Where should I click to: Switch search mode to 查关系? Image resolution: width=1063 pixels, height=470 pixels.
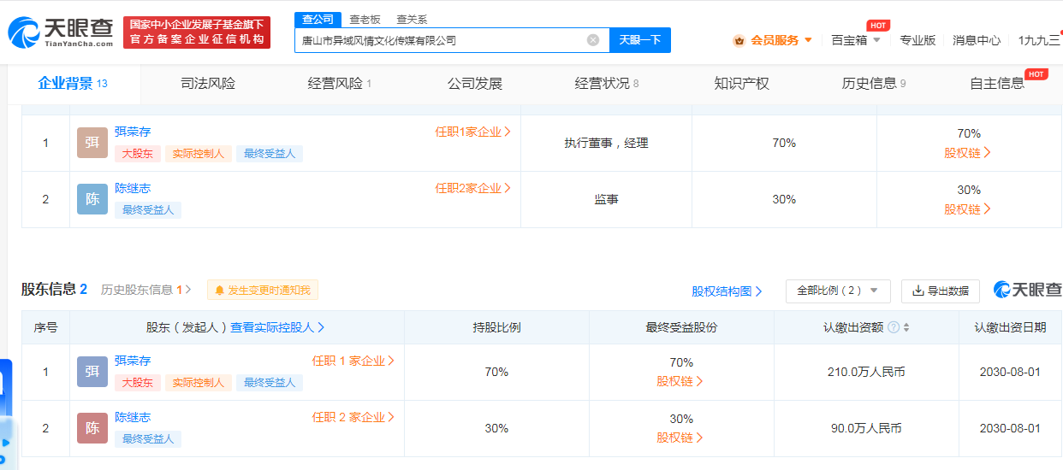point(412,20)
